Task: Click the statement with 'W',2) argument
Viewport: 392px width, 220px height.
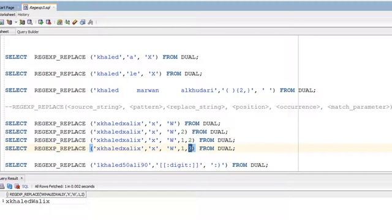Action: pos(116,132)
